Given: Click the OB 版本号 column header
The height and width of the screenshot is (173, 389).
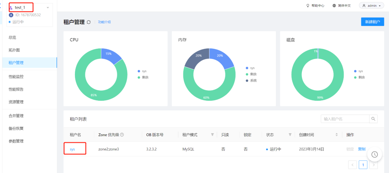Looking at the screenshot, I should [155, 135].
